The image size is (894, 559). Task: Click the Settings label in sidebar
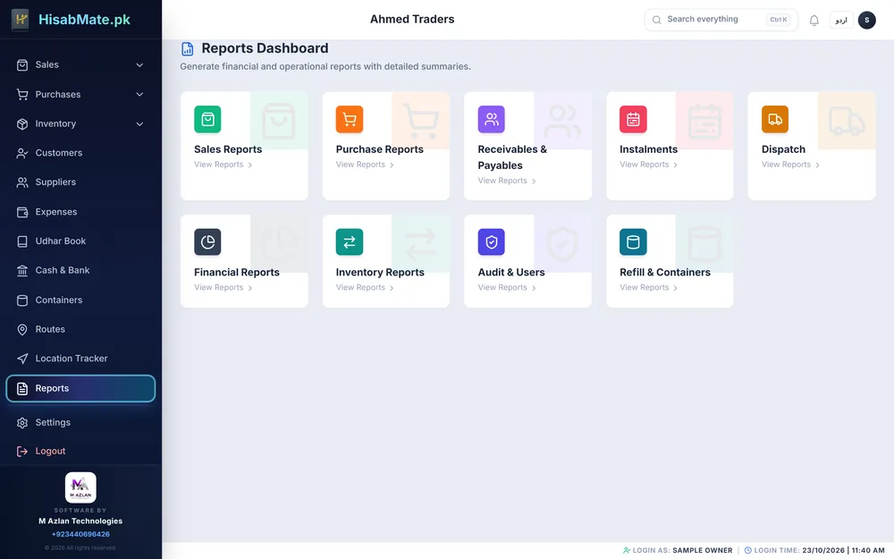point(53,423)
